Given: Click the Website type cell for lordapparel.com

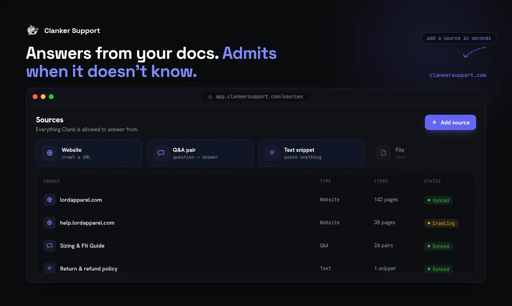Looking at the screenshot, I should (330, 200).
